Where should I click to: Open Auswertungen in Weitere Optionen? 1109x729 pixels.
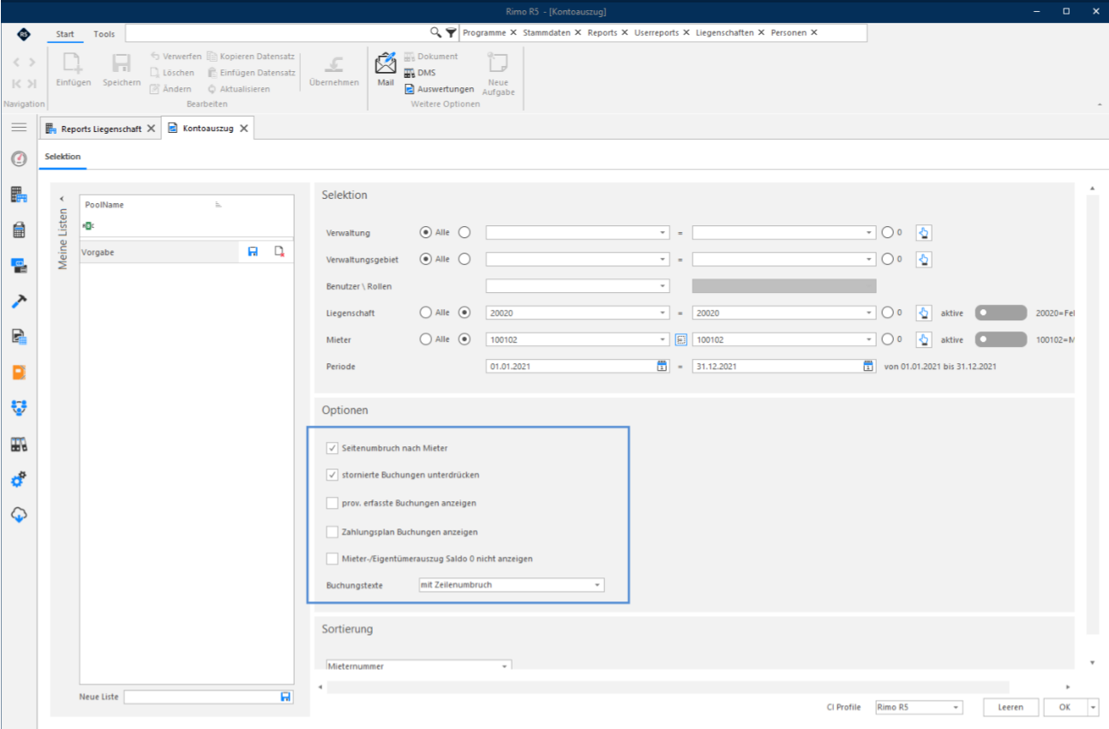[x=439, y=88]
